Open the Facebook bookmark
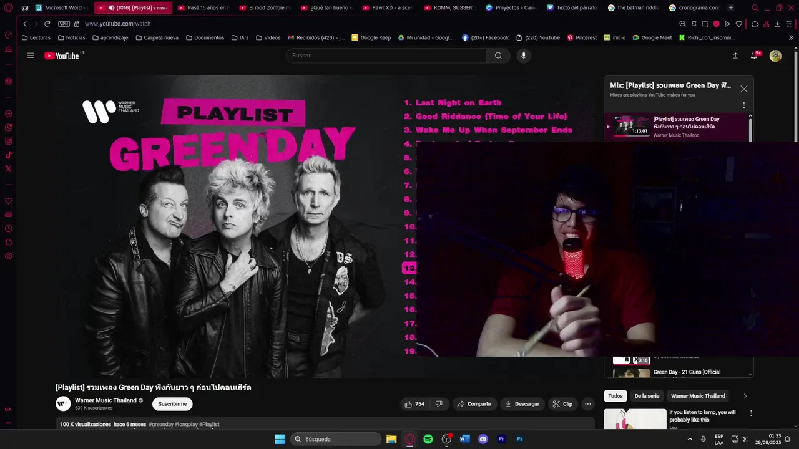The image size is (799, 449). [x=486, y=37]
